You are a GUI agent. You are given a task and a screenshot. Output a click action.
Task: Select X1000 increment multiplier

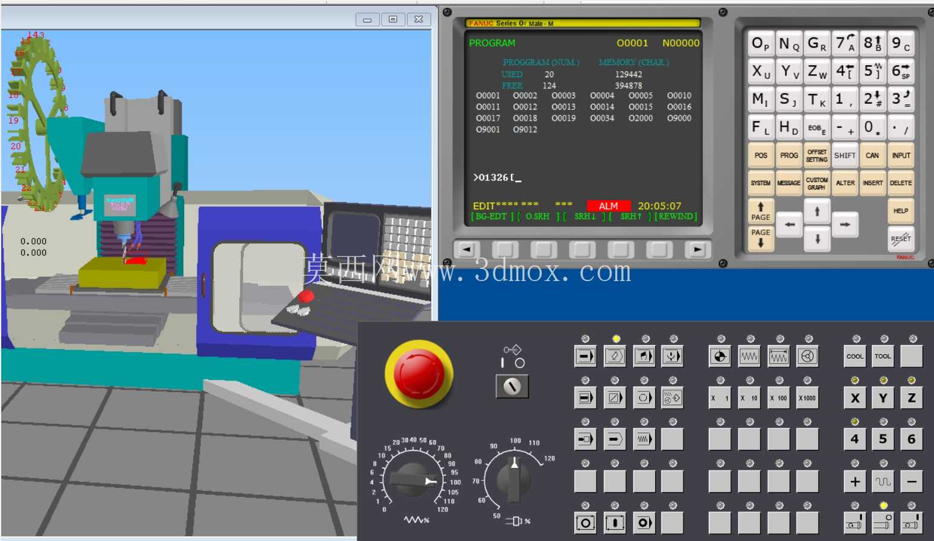point(808,397)
